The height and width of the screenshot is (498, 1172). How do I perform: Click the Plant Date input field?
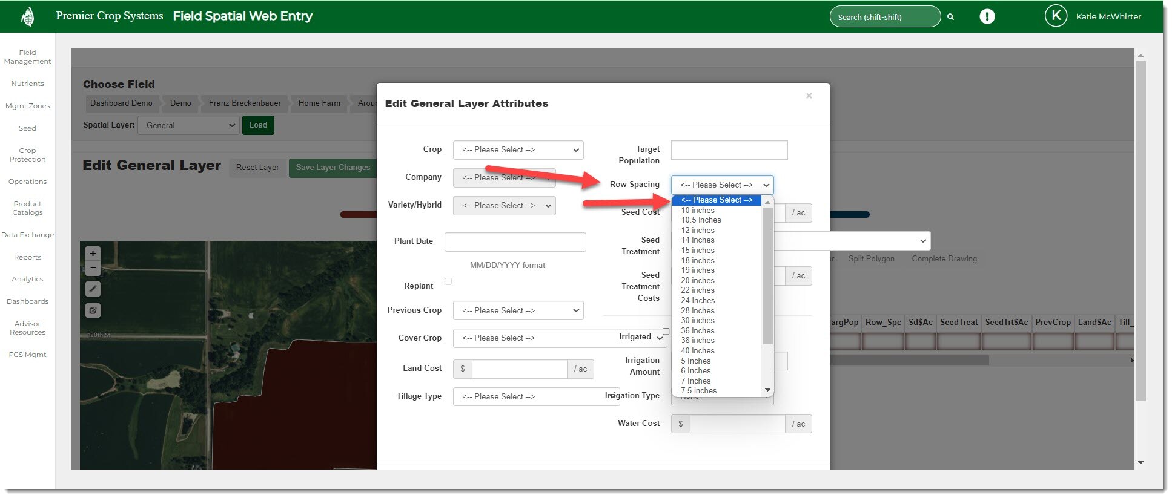[x=515, y=241]
